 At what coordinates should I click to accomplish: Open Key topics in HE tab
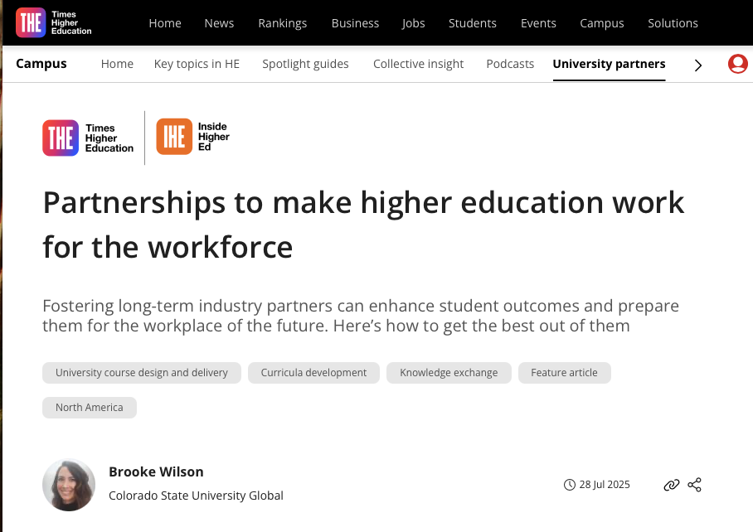197,64
